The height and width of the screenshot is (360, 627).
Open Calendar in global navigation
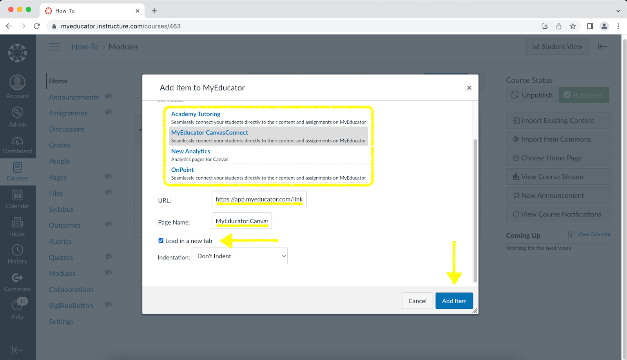click(x=18, y=199)
